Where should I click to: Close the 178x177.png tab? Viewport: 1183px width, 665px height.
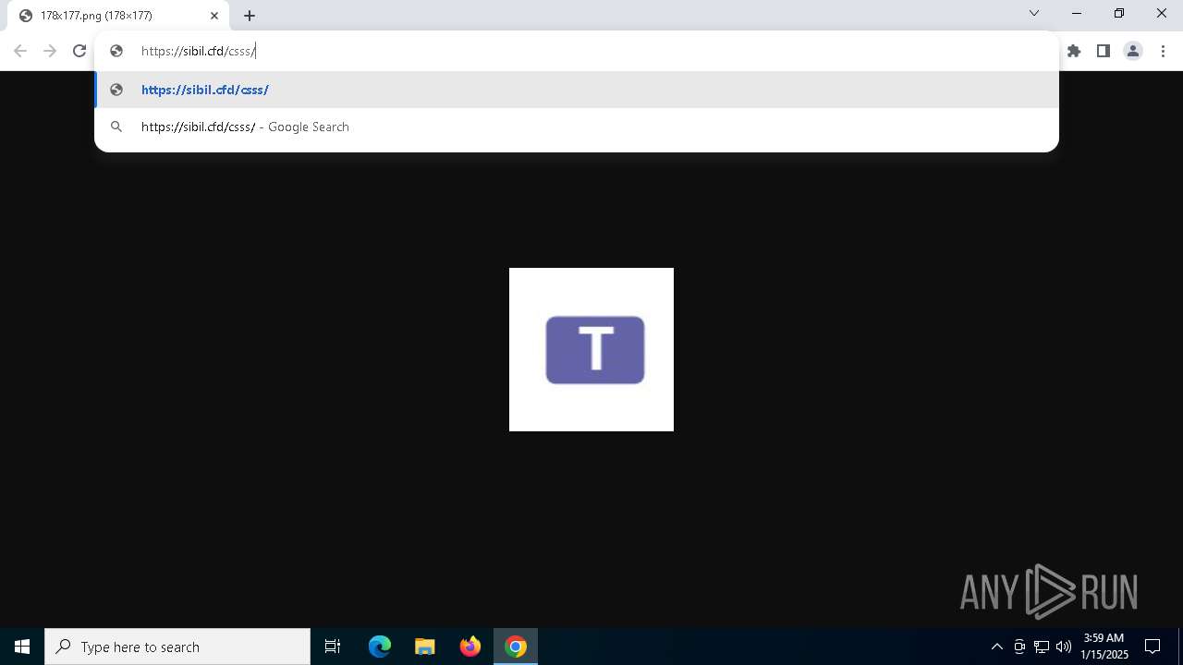click(214, 16)
